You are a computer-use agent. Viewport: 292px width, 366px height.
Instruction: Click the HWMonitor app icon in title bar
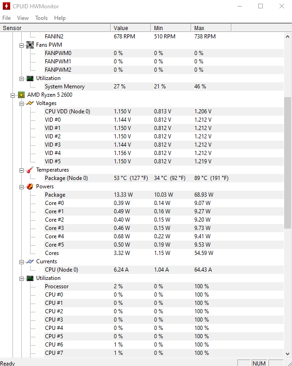[x=6, y=6]
